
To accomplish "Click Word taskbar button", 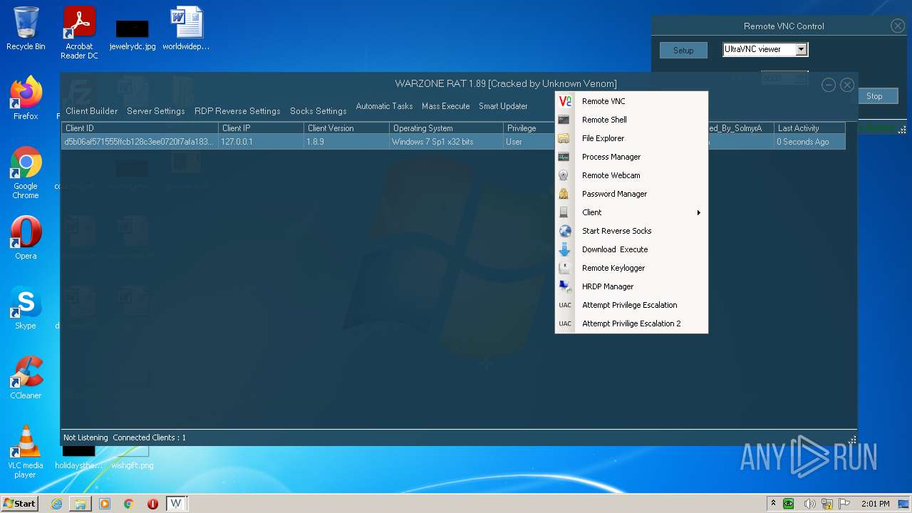I will pyautogui.click(x=177, y=504).
